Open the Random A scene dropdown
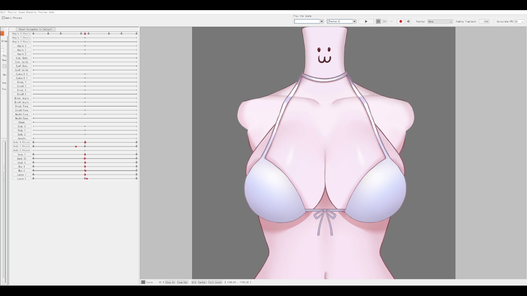This screenshot has height=296, width=527. click(x=354, y=21)
